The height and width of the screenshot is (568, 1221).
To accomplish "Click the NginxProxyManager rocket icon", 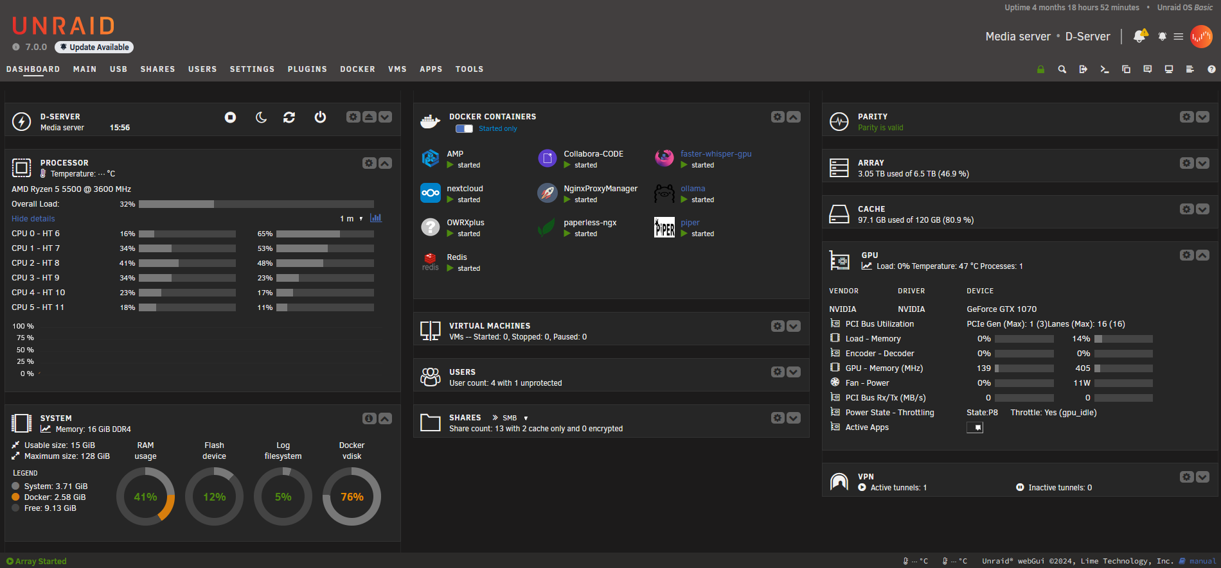I will pyautogui.click(x=547, y=193).
